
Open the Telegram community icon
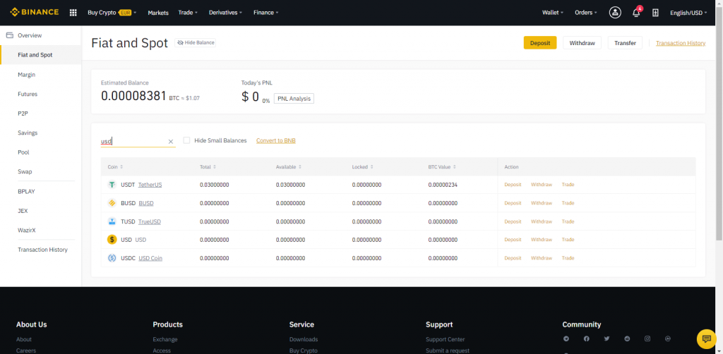(x=566, y=338)
